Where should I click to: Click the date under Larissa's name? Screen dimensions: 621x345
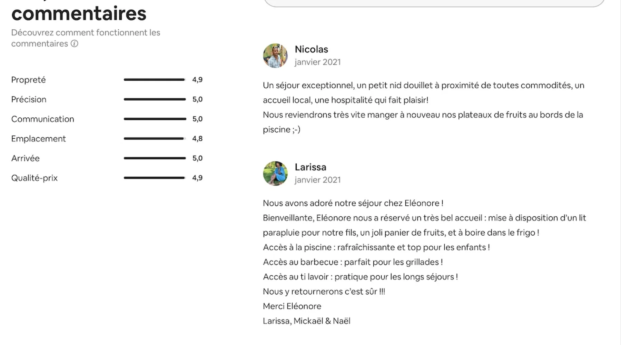(317, 180)
